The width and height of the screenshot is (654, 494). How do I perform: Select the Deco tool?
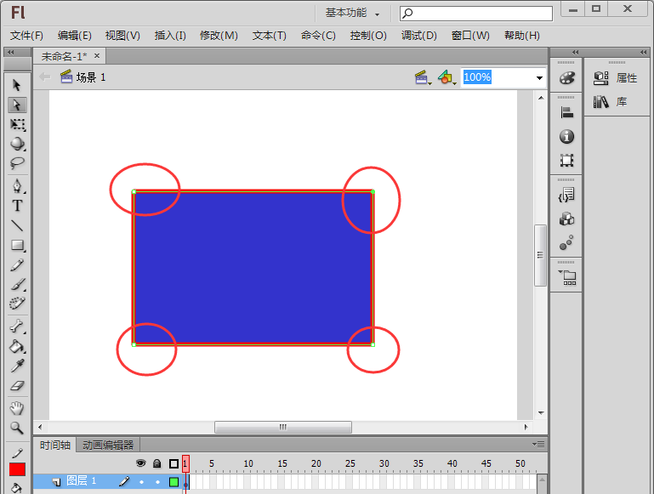17,303
